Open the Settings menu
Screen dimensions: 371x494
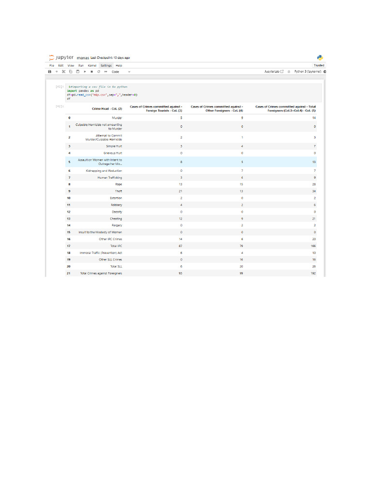click(106, 66)
